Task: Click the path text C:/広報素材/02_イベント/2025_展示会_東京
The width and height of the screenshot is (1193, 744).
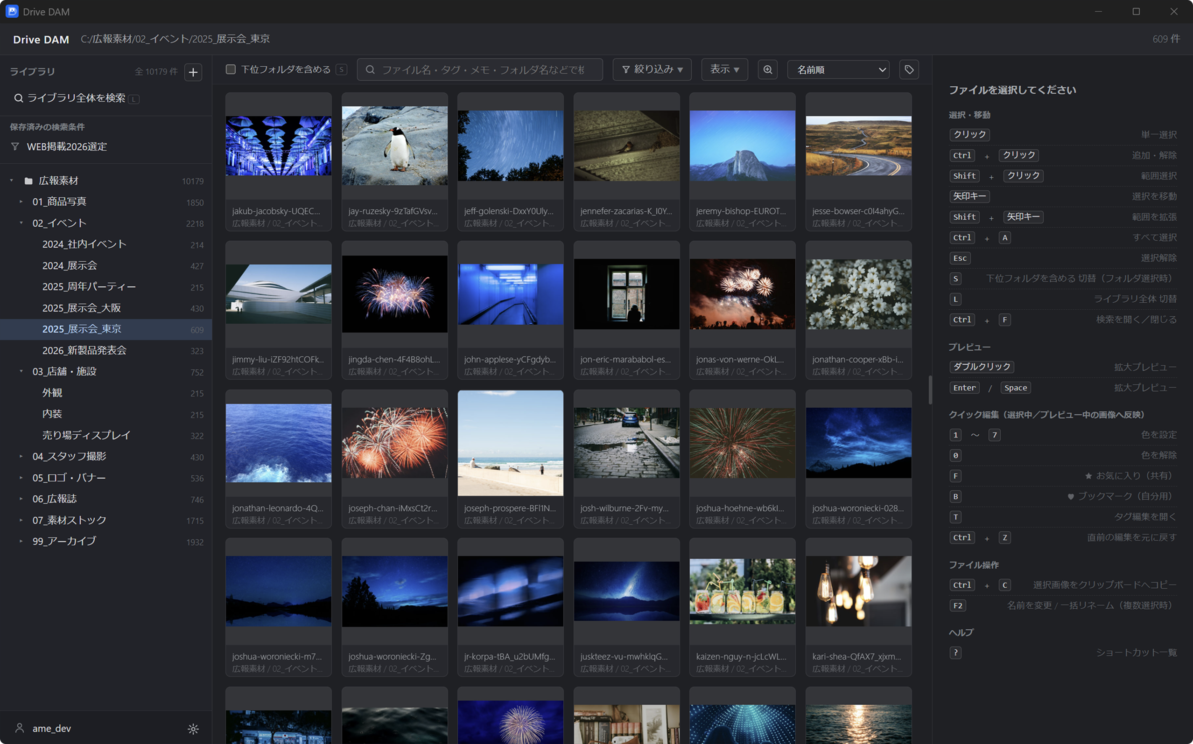Action: (x=175, y=39)
